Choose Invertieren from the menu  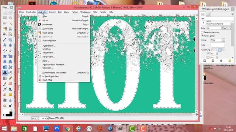(64, 25)
